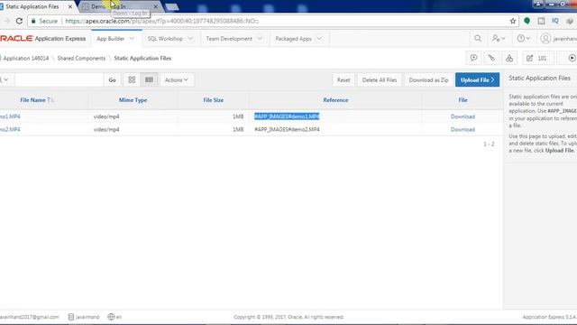Screen dimensions: 577x325
Task: Select the Static Application Files browser tab
Action: pyautogui.click(x=32, y=6)
